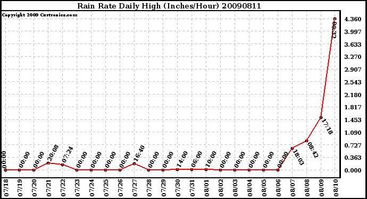Click the 07/21 date label

tap(49, 188)
